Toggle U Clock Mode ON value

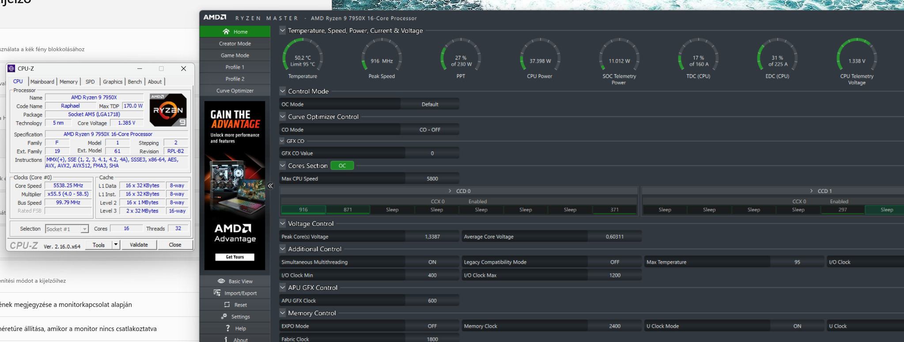tap(797, 326)
